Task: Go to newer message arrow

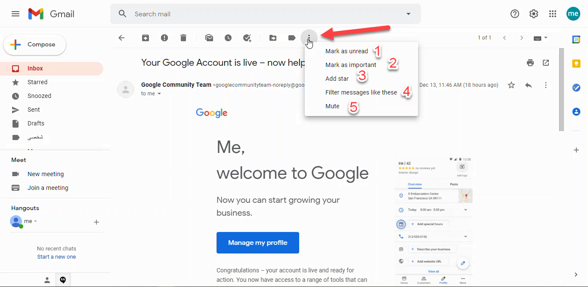Action: (504, 38)
